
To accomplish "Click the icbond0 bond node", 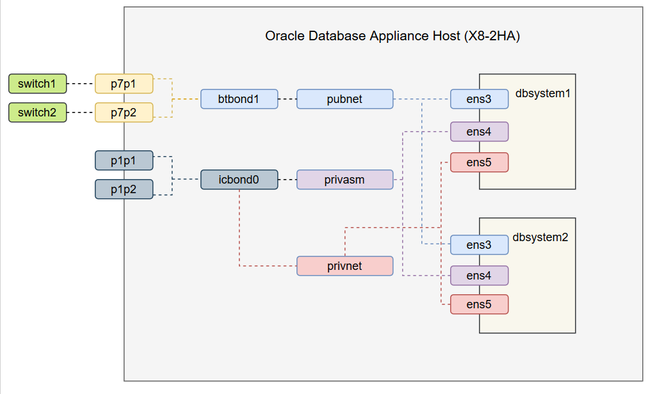I will click(x=239, y=180).
